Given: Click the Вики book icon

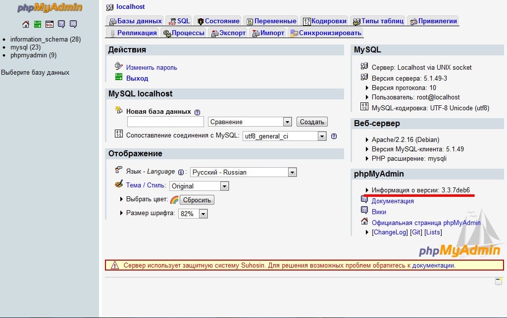Looking at the screenshot, I should 364,210.
